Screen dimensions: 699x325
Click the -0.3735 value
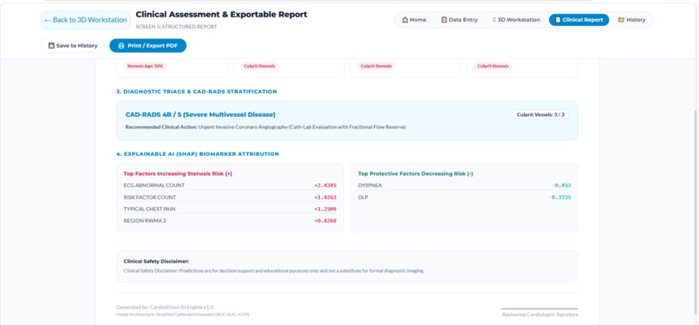point(560,198)
